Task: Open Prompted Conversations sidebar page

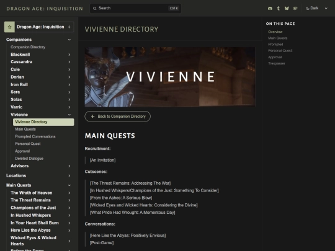Action: pyautogui.click(x=35, y=136)
